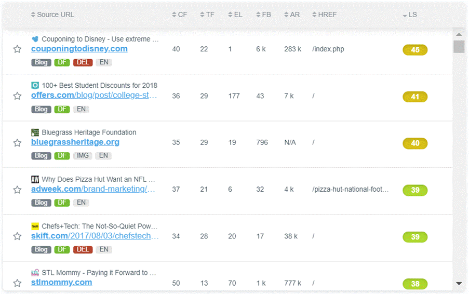Open the couponingtodisney.com link
This screenshot has height=294, width=469.
click(x=79, y=49)
